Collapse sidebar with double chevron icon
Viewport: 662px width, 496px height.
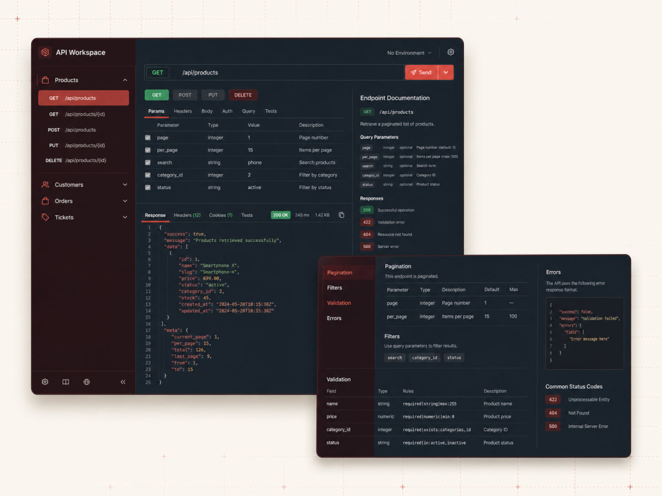pos(123,382)
